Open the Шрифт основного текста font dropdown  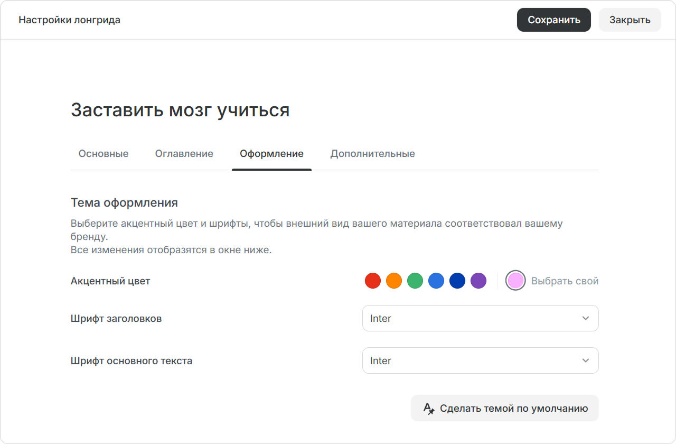(x=481, y=360)
